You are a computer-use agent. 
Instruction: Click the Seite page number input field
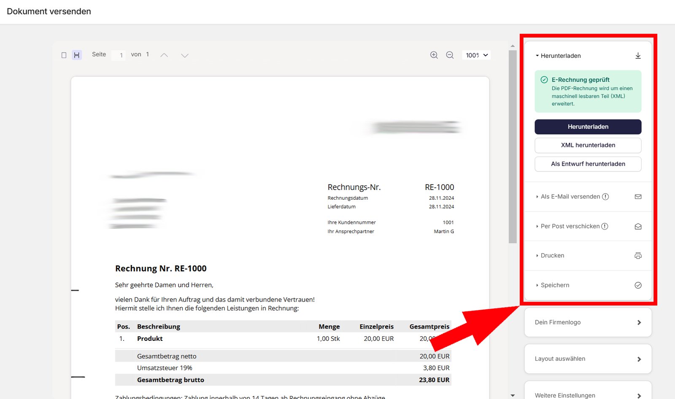[x=118, y=55]
